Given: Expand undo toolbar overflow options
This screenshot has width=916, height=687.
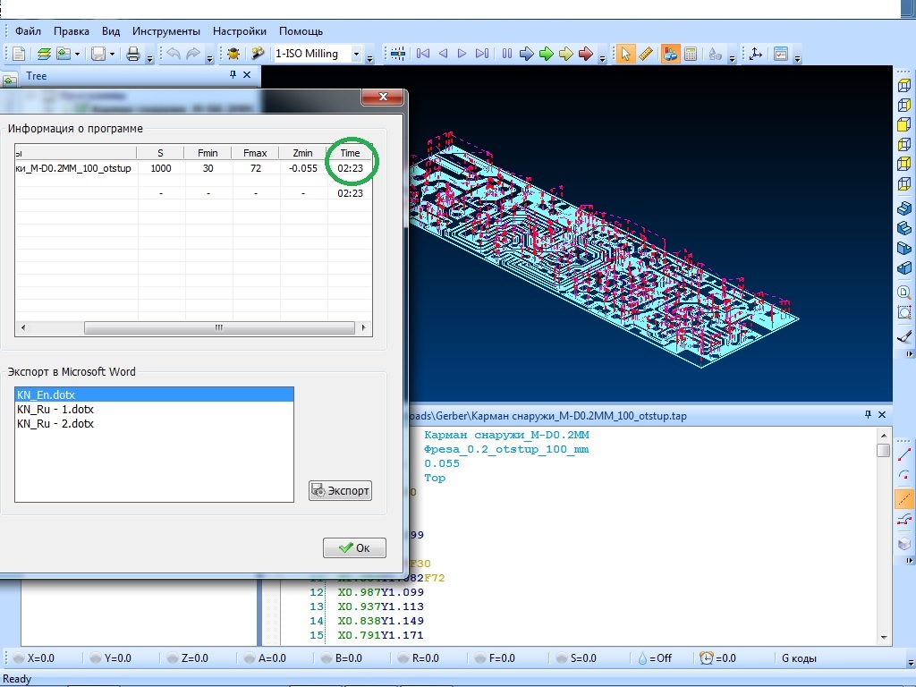Looking at the screenshot, I should [209, 58].
